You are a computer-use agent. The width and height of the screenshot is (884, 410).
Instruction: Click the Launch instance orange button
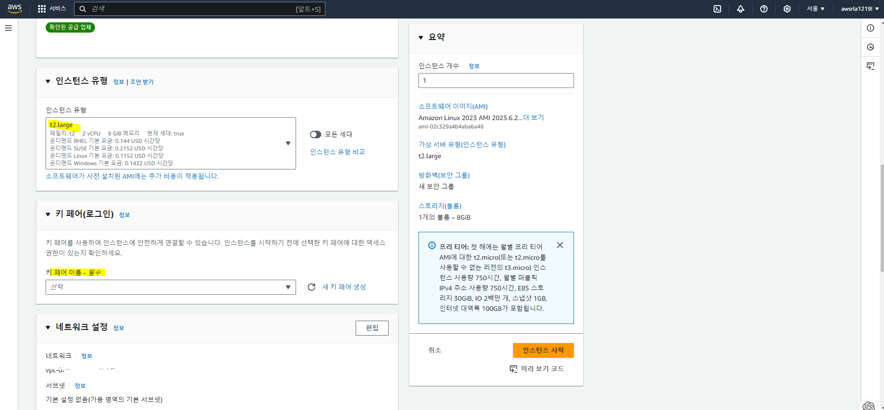[543, 350]
